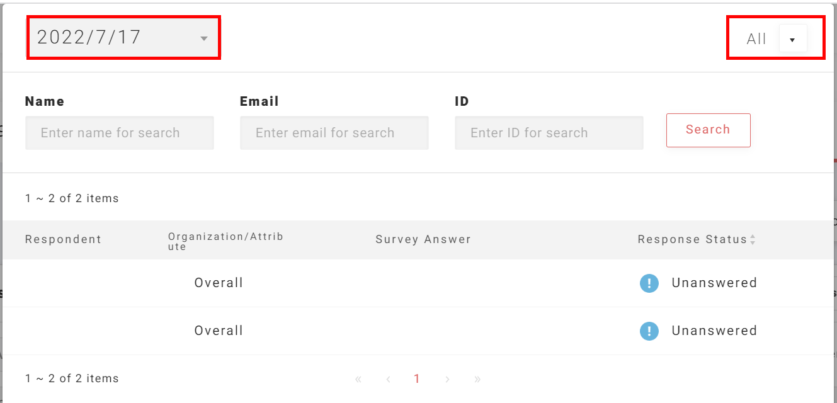
Task: Click second row's Unanswered status icon
Action: pos(649,331)
